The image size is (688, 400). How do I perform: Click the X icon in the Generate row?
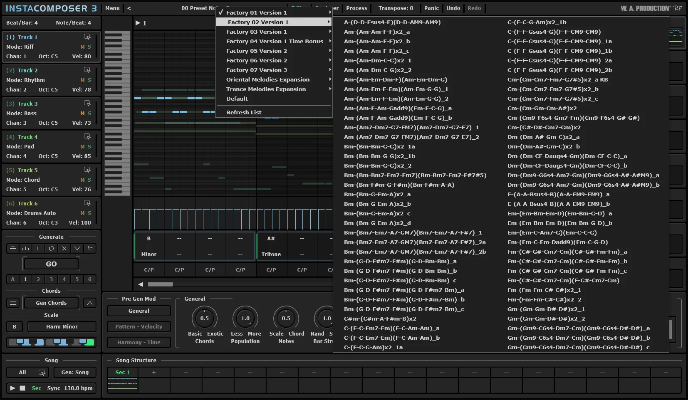coord(64,249)
